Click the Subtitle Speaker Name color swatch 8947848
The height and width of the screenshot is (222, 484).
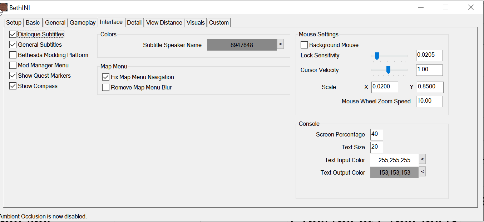[x=242, y=45]
